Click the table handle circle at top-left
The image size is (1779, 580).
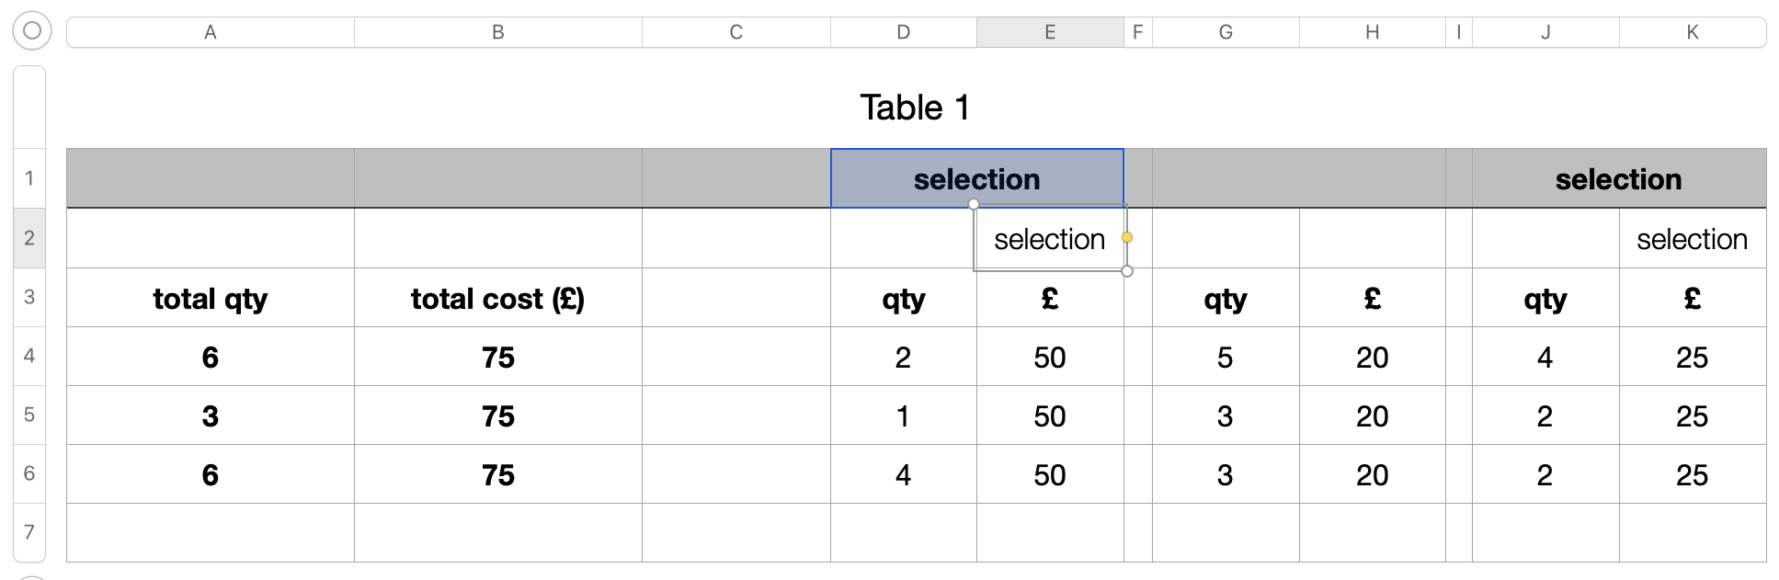32,31
